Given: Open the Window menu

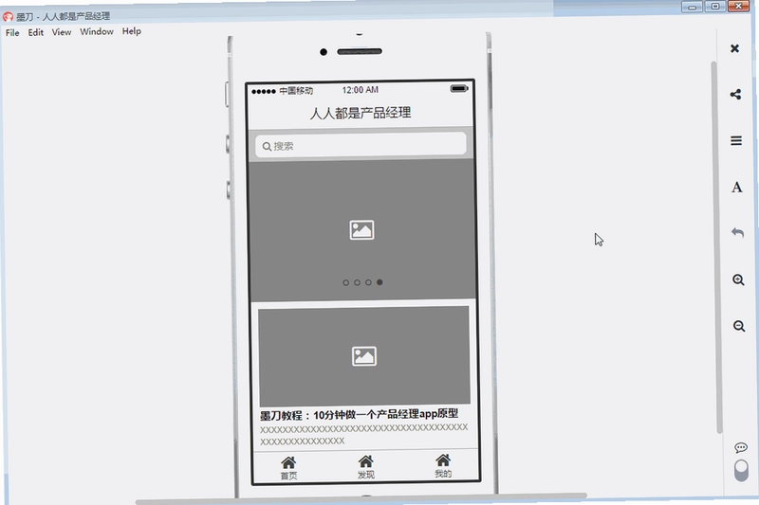Looking at the screenshot, I should pyautogui.click(x=97, y=31).
